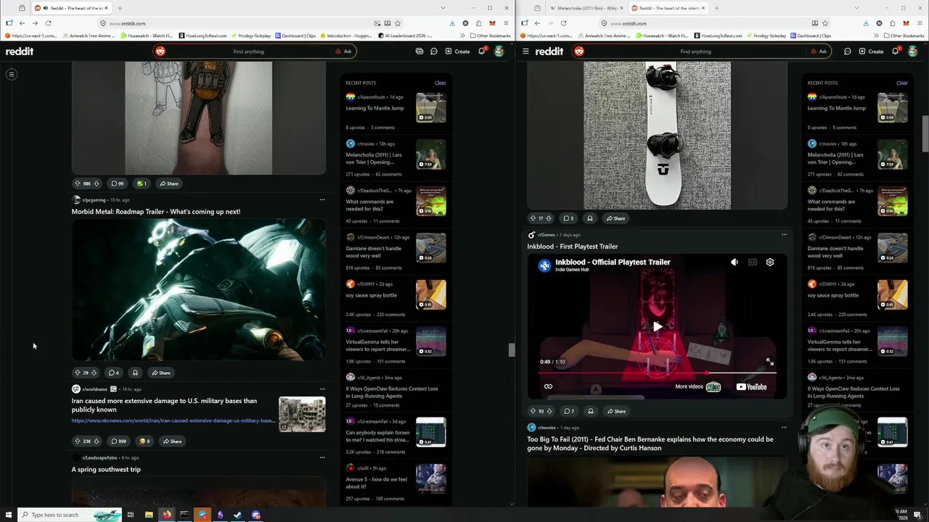Image resolution: width=929 pixels, height=522 pixels.
Task: Open notifications bell in right window
Action: [895, 51]
